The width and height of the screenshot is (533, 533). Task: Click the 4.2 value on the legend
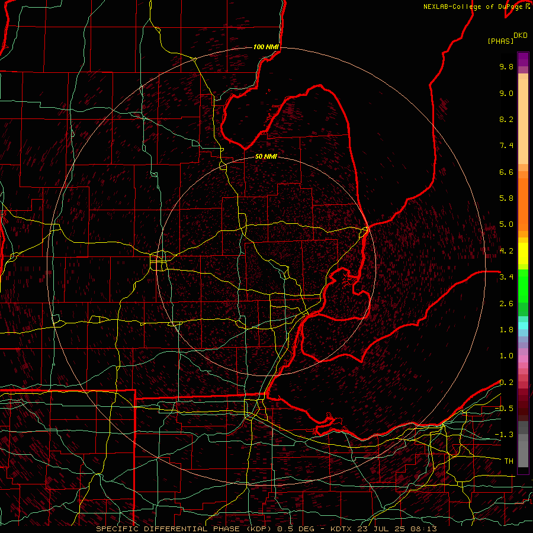506,251
